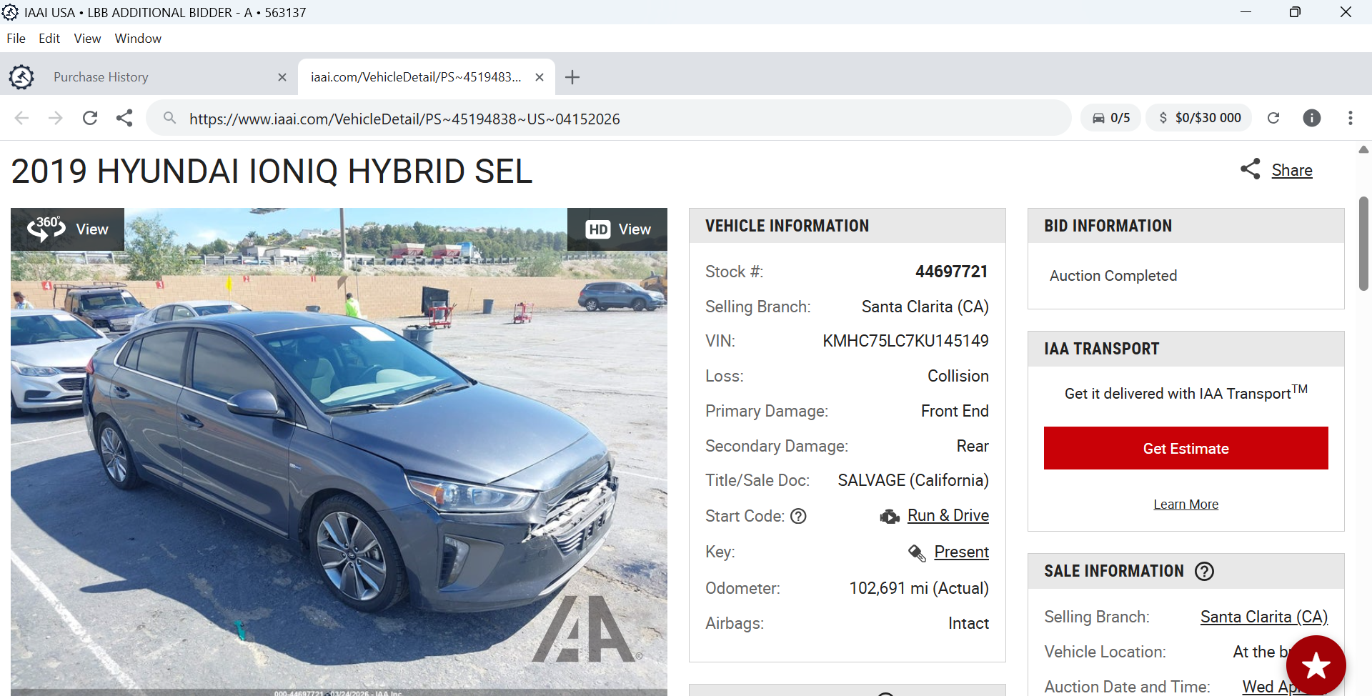1372x696 pixels.
Task: Add a new tab with plus
Action: pyautogui.click(x=572, y=77)
